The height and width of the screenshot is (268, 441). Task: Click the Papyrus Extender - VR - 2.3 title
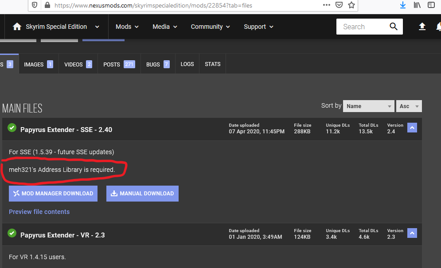coord(62,235)
